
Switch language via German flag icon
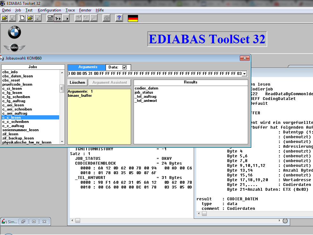133,18
